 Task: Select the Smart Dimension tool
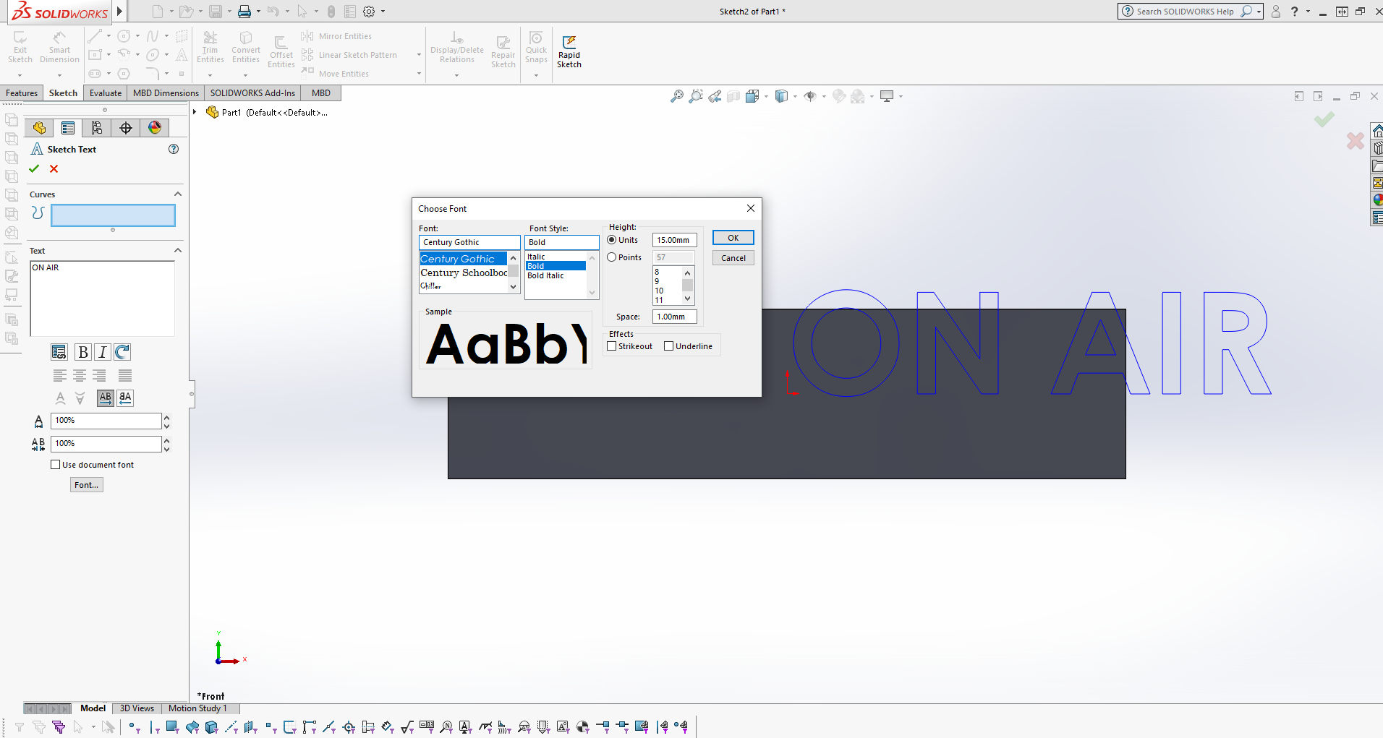(x=59, y=45)
